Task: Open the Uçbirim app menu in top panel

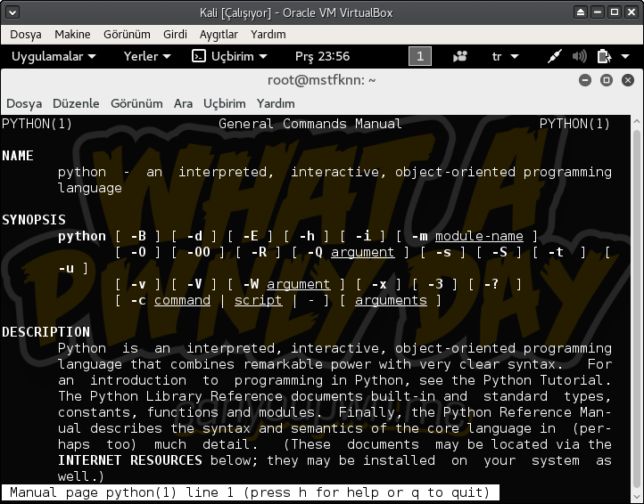Action: coord(231,56)
